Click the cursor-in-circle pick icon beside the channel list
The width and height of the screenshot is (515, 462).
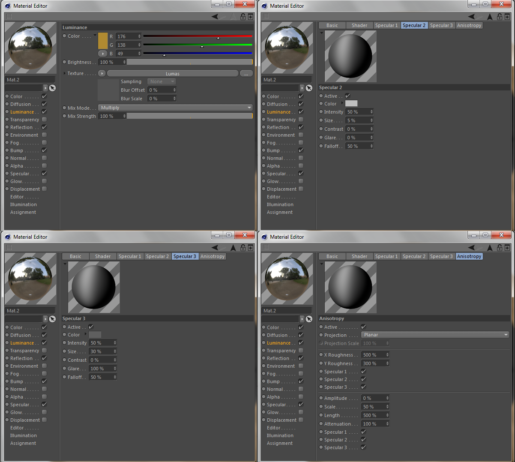[52, 88]
